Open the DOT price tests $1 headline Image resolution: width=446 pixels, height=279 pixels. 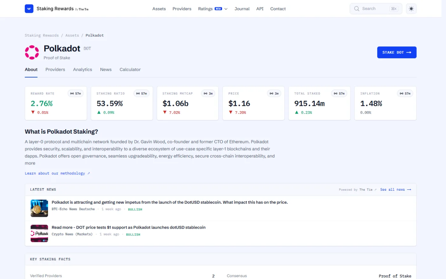click(129, 227)
